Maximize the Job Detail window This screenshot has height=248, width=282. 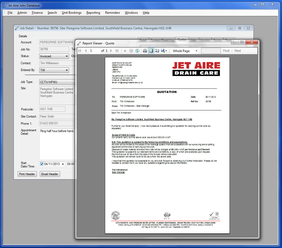(240, 28)
